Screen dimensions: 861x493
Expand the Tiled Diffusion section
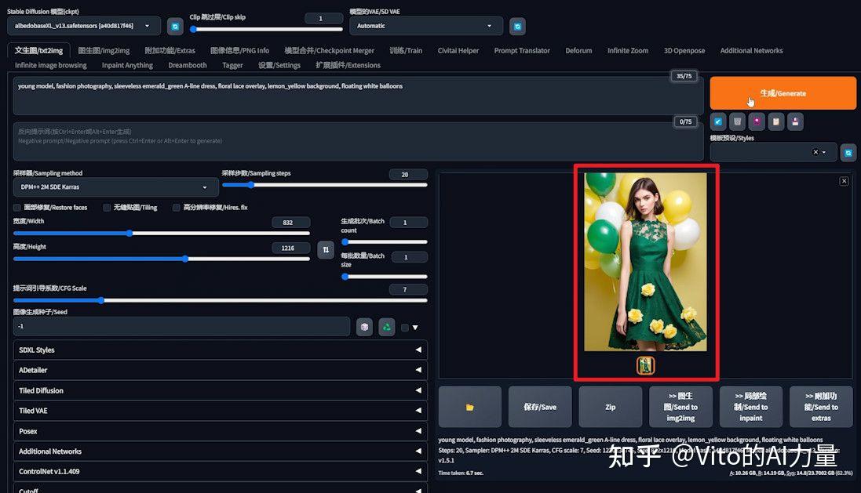pyautogui.click(x=221, y=390)
